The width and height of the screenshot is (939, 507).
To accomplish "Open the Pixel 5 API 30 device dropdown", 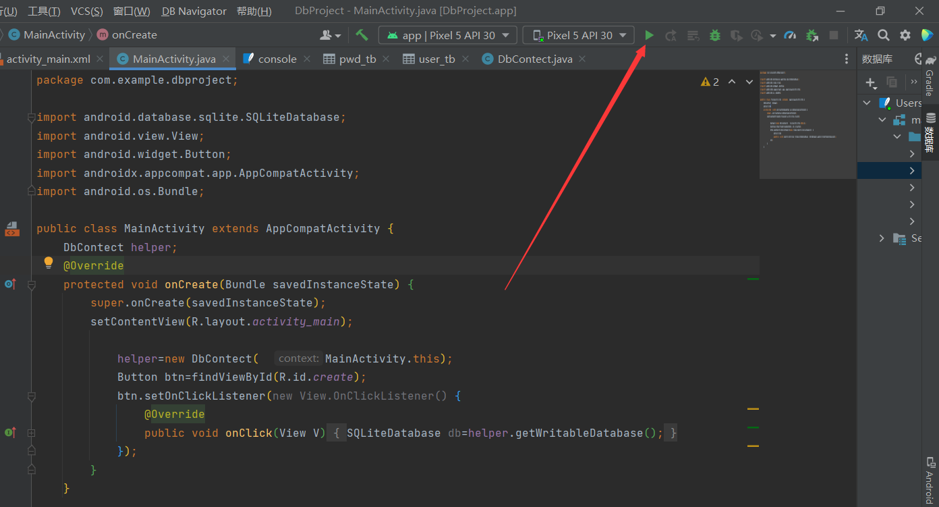I will point(579,35).
